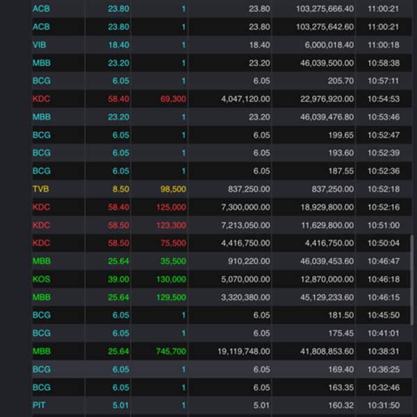
Task: Click value 7,213,050.00
Action: (x=245, y=225)
